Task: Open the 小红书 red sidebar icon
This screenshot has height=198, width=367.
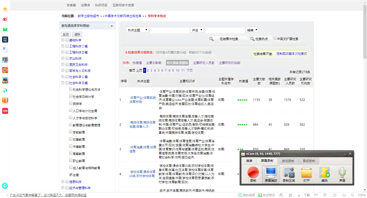Action: click(x=5, y=111)
